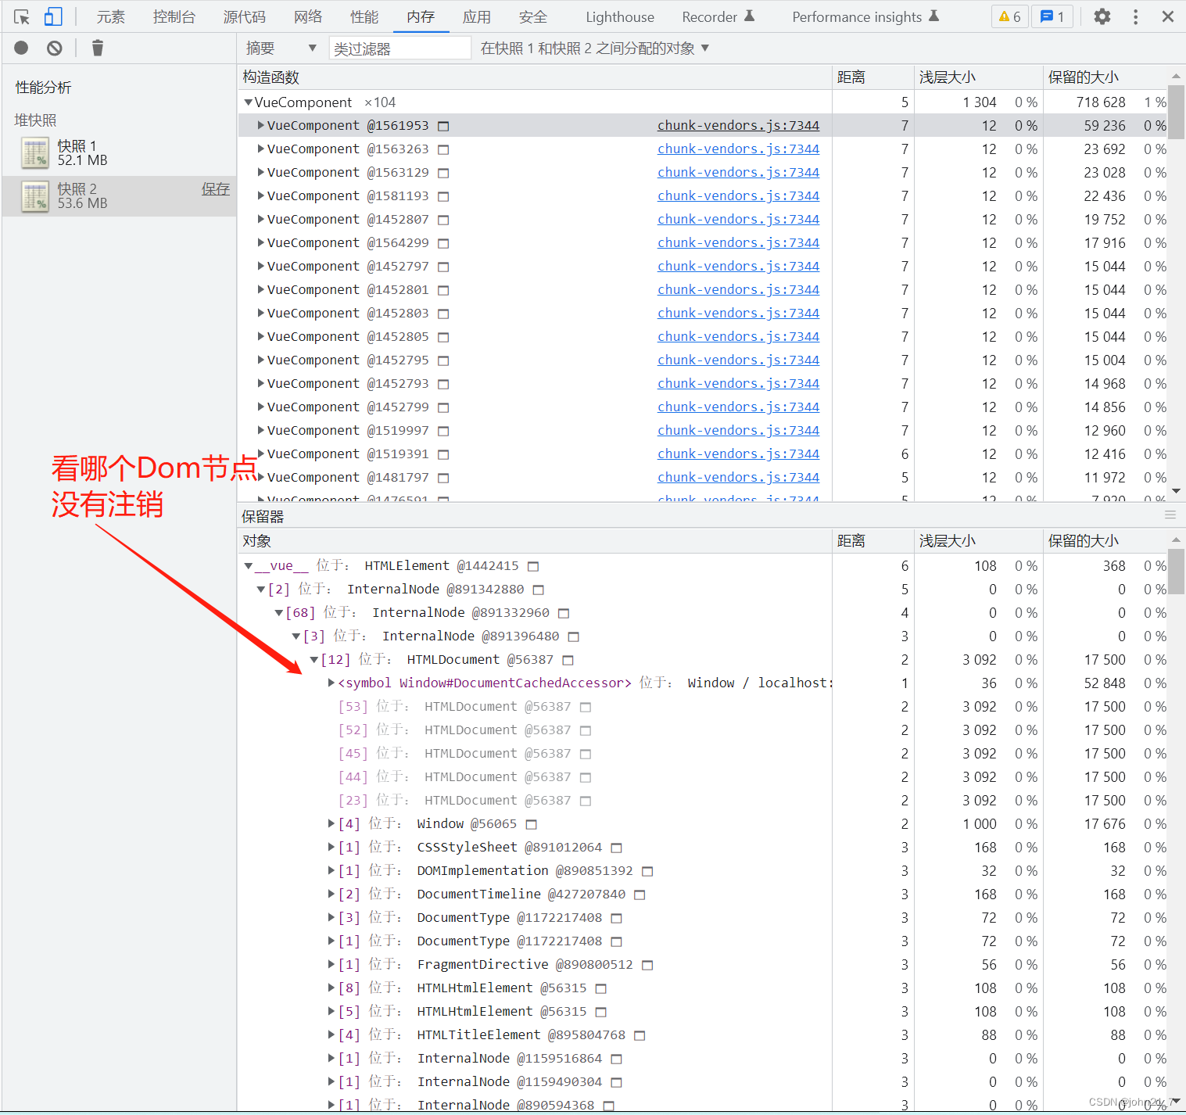Click the warnings counter badge showing 6
Viewport: 1186px width, 1115px height.
tap(1010, 16)
